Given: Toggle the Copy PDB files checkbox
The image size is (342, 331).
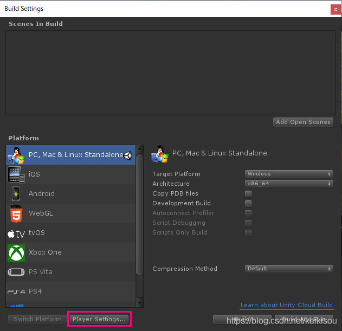Looking at the screenshot, I should point(248,193).
